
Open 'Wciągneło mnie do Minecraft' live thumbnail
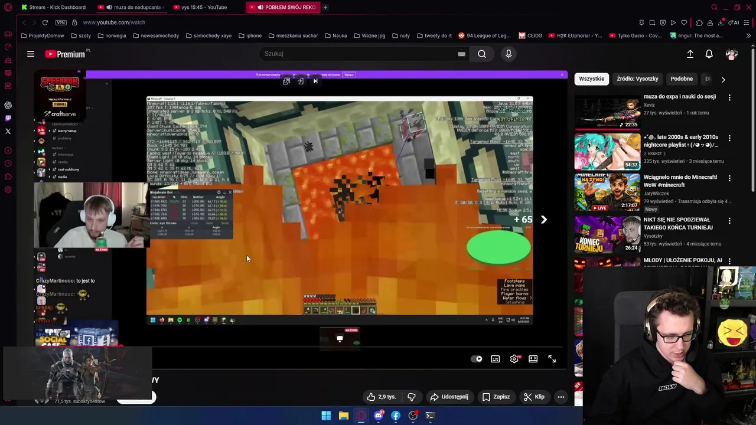[607, 192]
